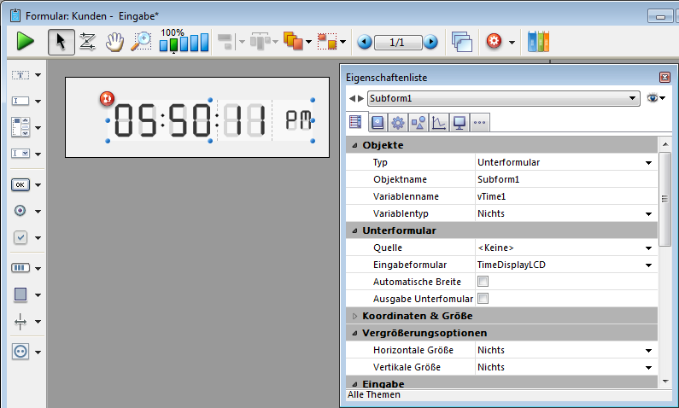
Task: Switch to the monitor icon properties tab
Action: pos(459,123)
